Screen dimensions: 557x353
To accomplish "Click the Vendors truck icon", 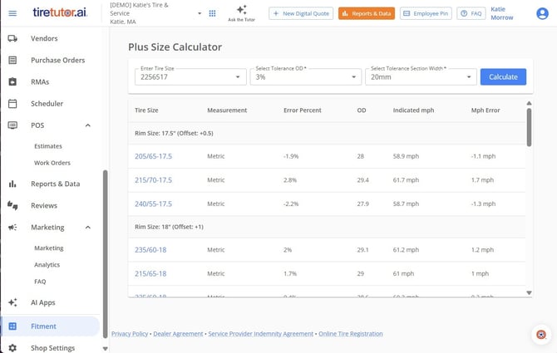I will (x=12, y=39).
